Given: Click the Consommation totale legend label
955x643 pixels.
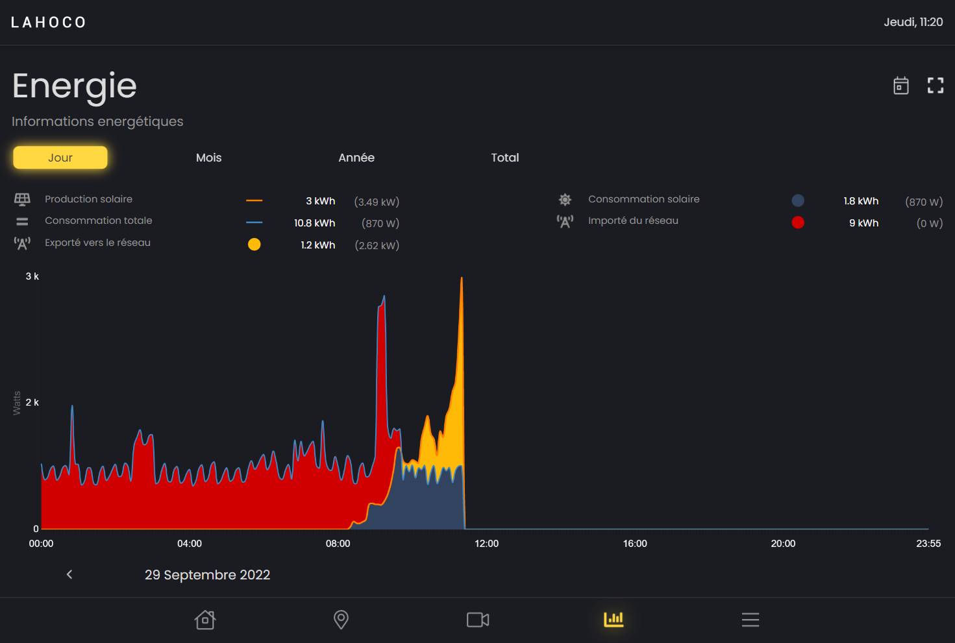Looking at the screenshot, I should point(98,221).
